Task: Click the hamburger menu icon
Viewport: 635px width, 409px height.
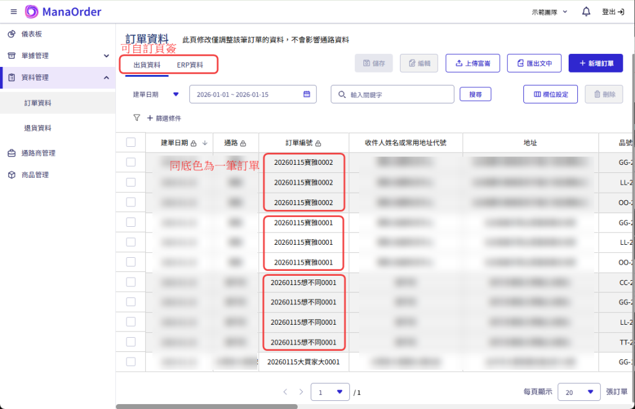Action: tap(14, 12)
